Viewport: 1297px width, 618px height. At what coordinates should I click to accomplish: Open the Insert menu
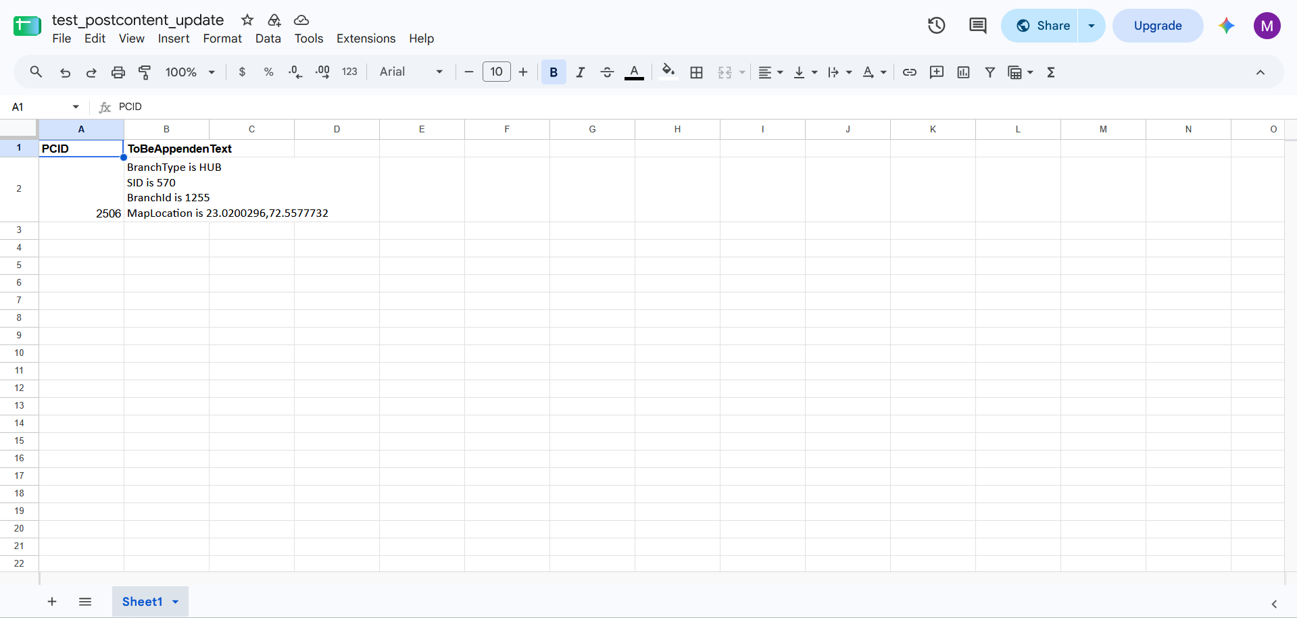(x=174, y=38)
